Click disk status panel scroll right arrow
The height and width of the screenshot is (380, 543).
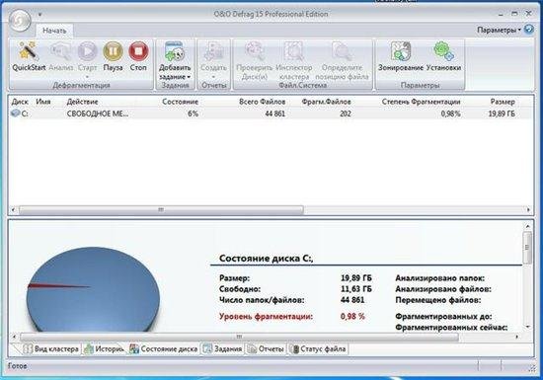pos(517,337)
